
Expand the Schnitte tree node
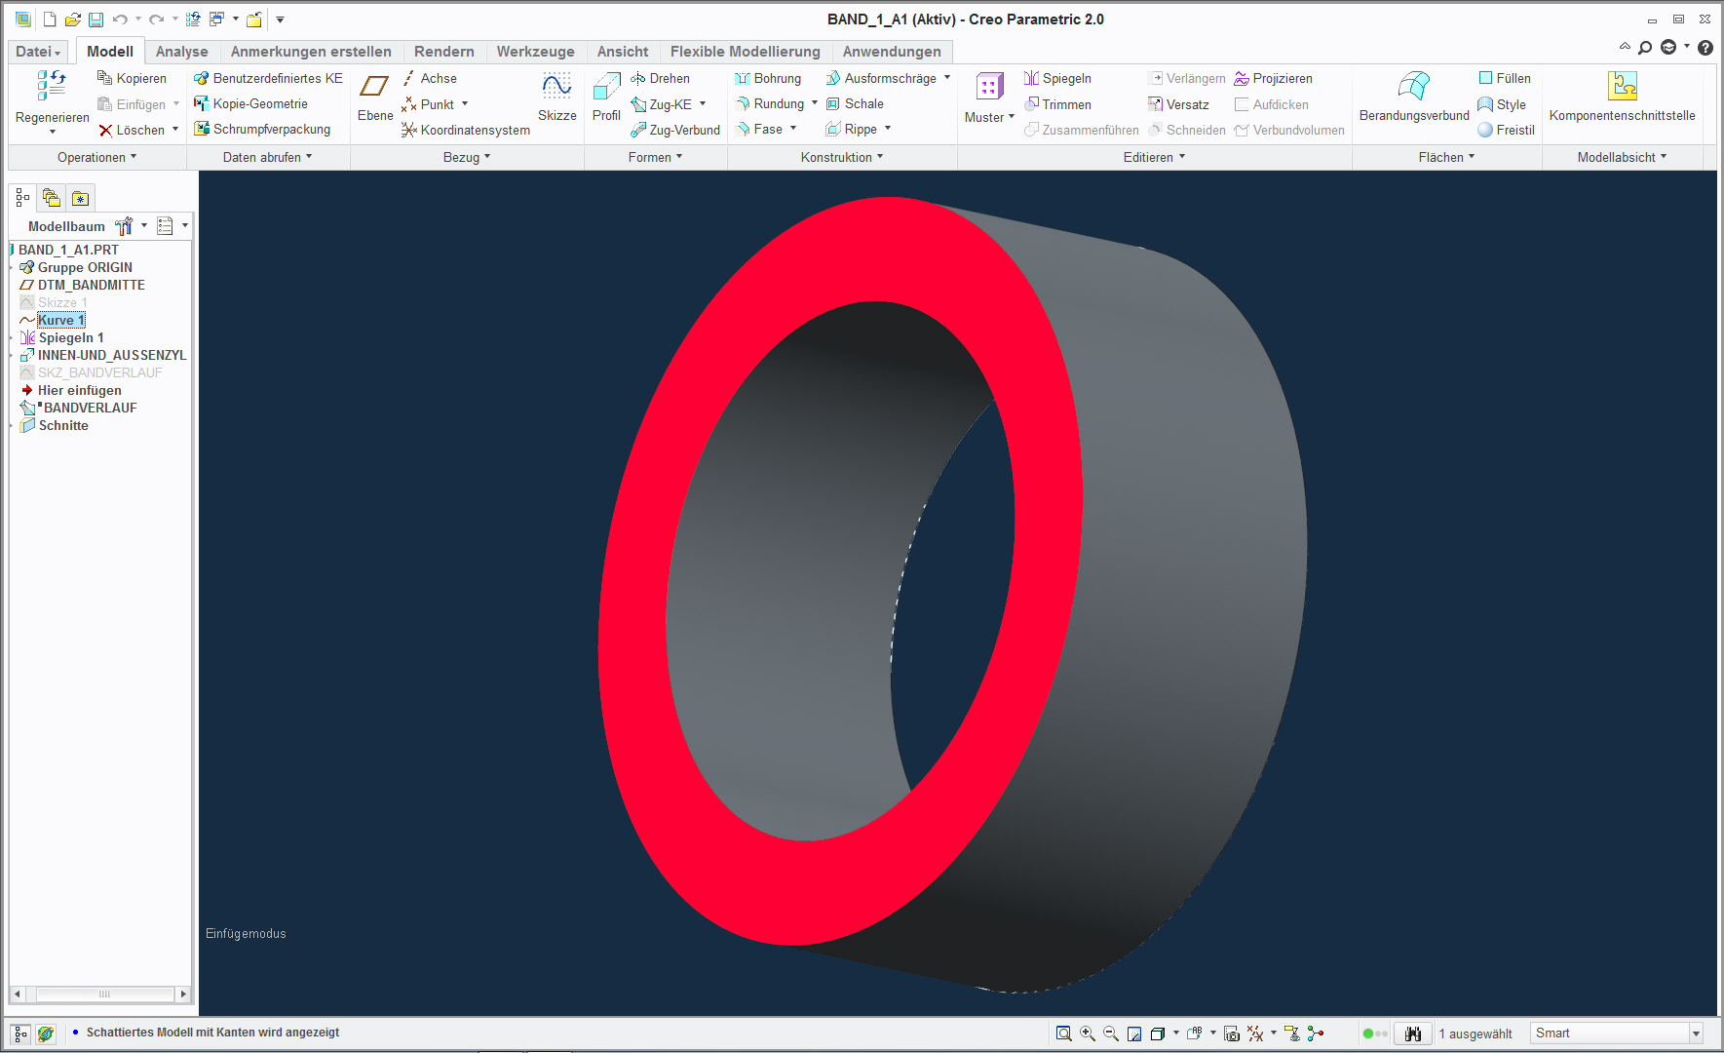pyautogui.click(x=12, y=425)
